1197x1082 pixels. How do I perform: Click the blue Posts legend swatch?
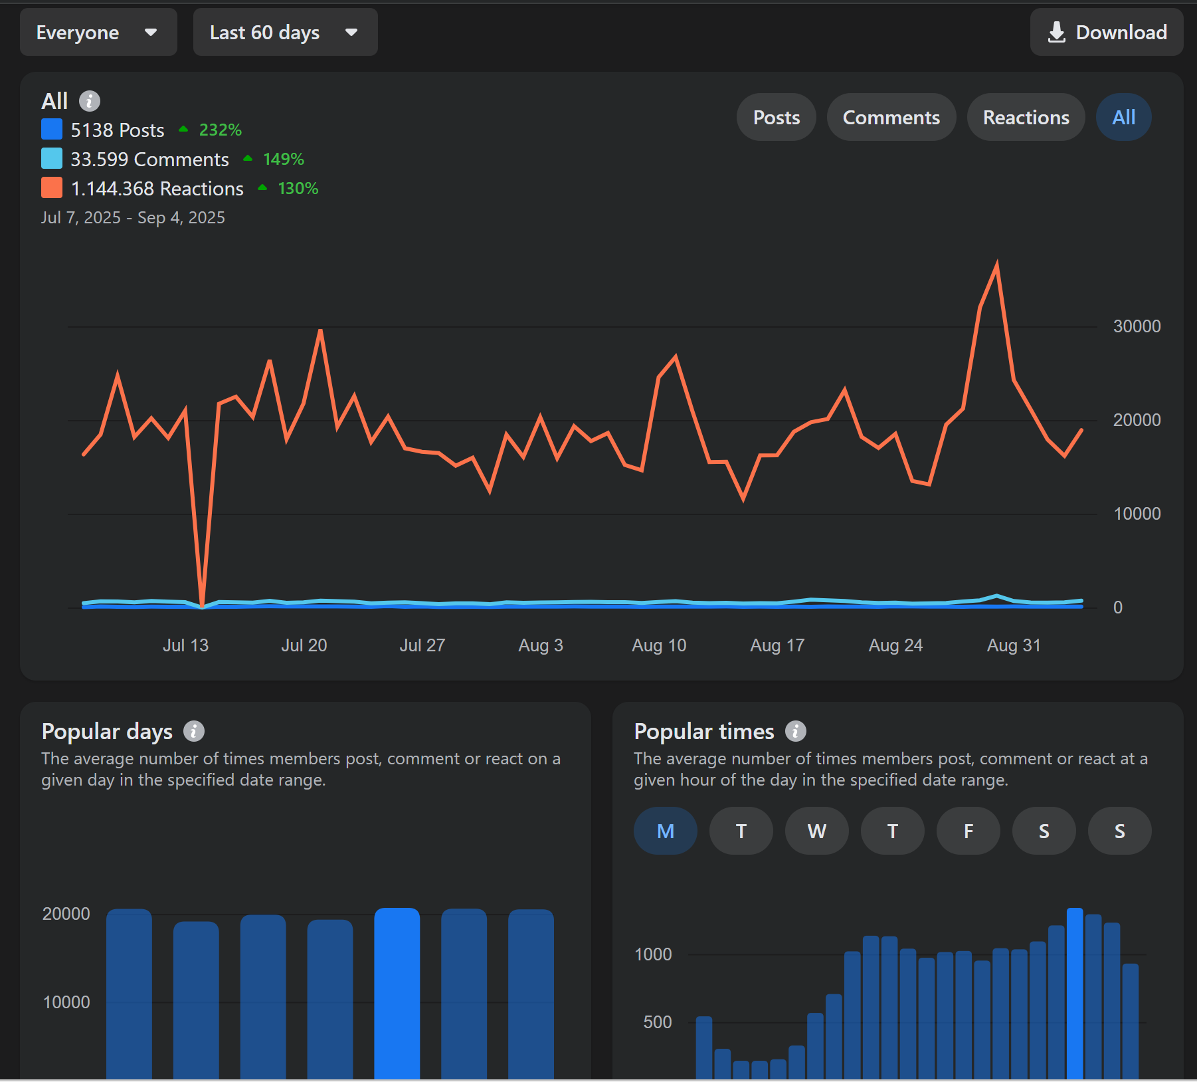click(x=52, y=130)
